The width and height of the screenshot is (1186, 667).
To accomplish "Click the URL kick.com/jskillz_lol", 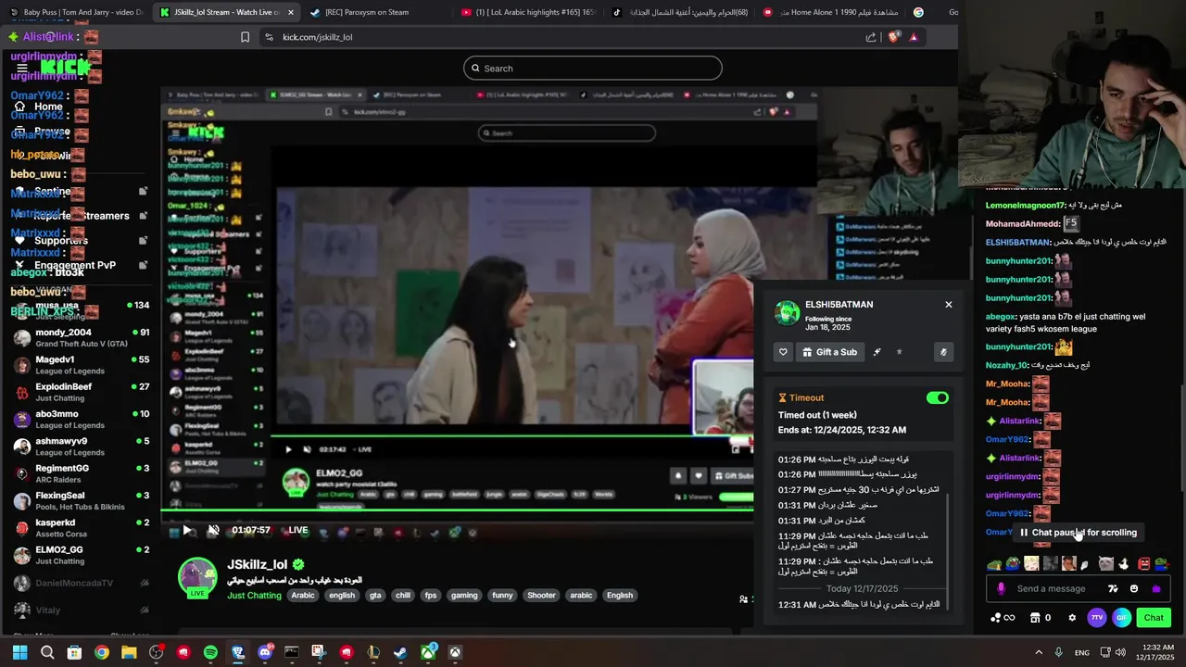I will click(318, 37).
